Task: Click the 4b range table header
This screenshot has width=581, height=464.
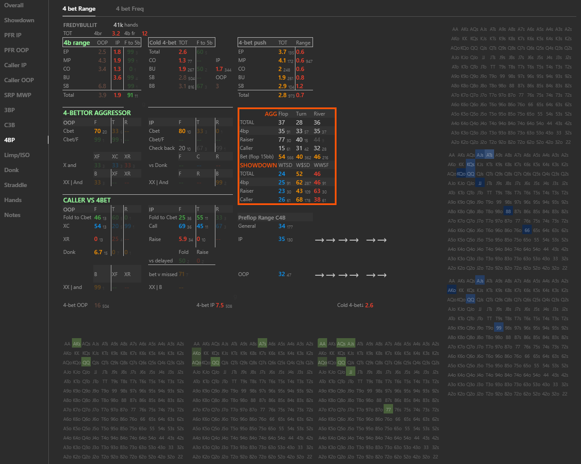Action: tap(77, 42)
